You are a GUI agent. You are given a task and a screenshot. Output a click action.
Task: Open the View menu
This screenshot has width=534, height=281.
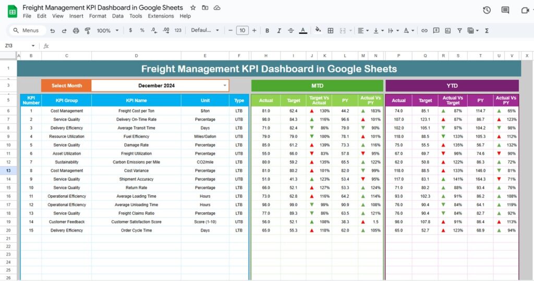(x=57, y=16)
